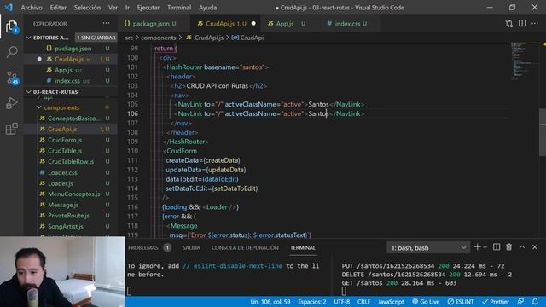Image resolution: width=546 pixels, height=307 pixels.
Task: Create a new terminal with plus icon
Action: [x=477, y=247]
